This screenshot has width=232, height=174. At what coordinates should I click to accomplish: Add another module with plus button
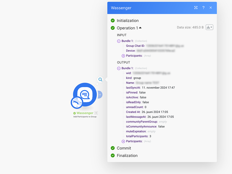[x=100, y=94]
